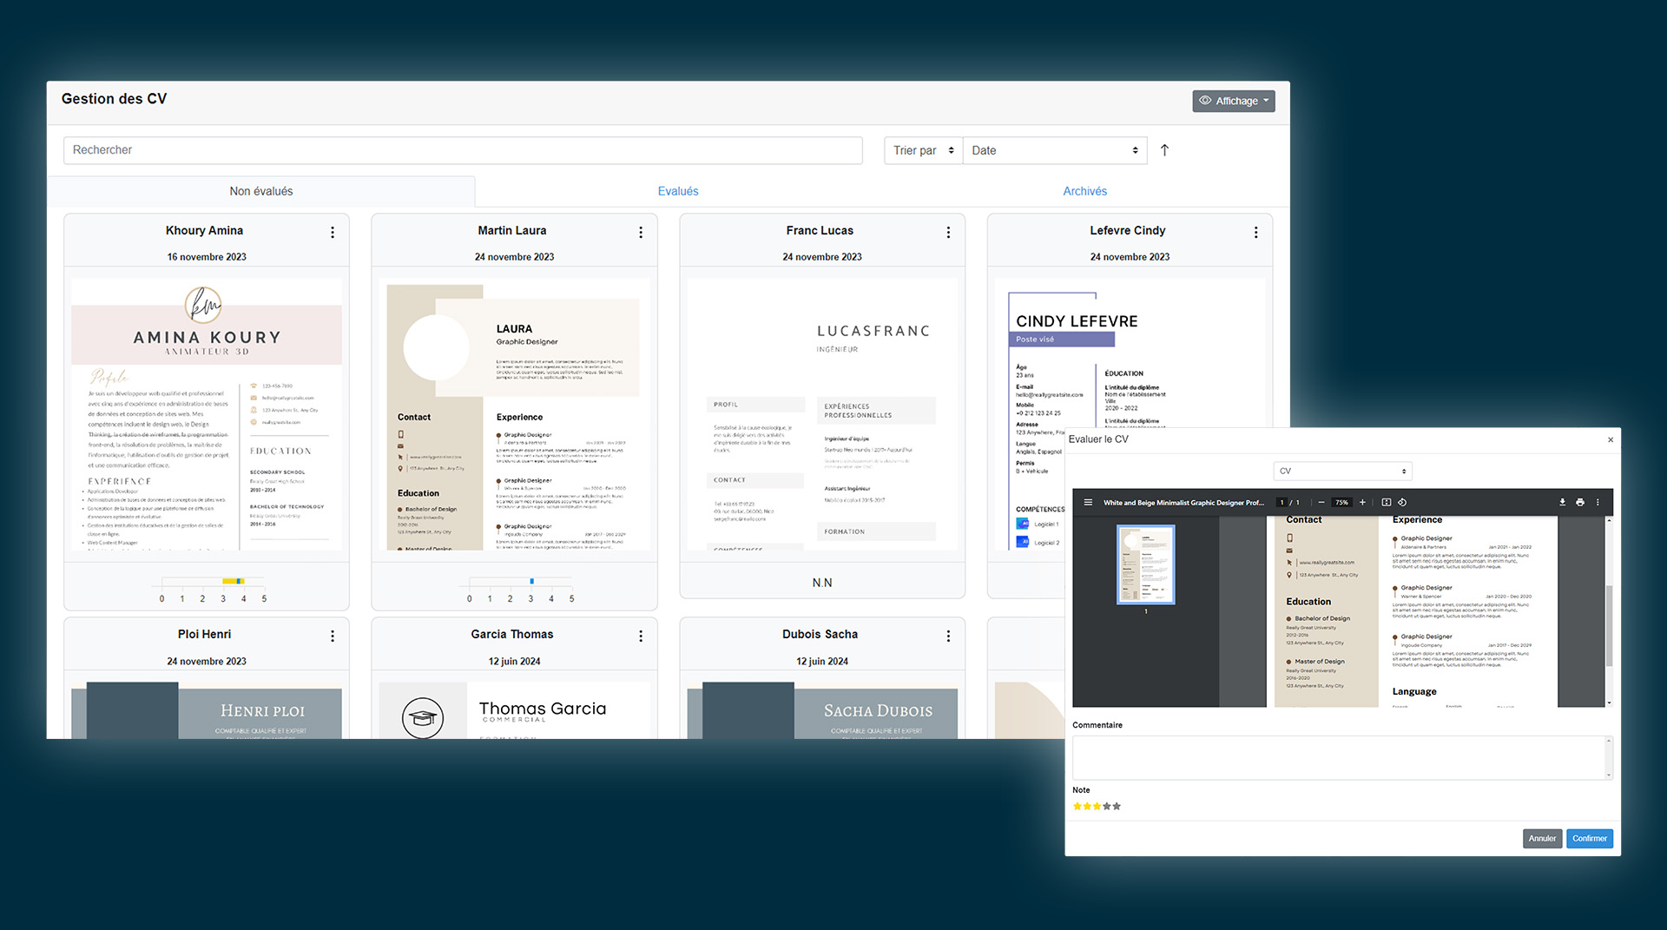Click the Annuler button

(x=1542, y=839)
